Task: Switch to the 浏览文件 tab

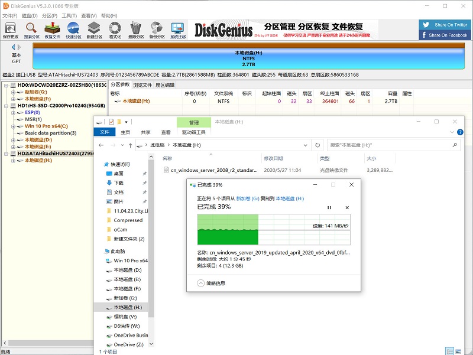Action: [x=142, y=85]
